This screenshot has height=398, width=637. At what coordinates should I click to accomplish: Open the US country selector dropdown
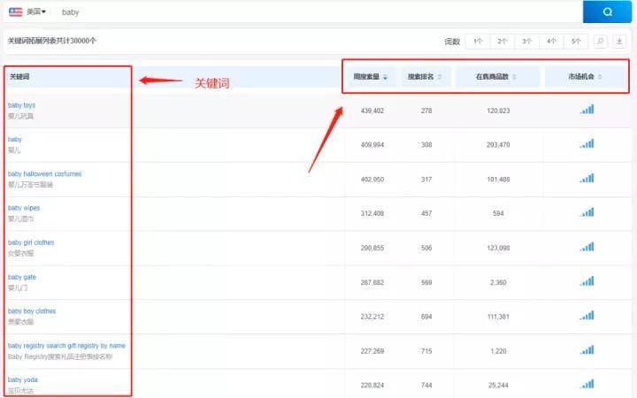pos(36,11)
